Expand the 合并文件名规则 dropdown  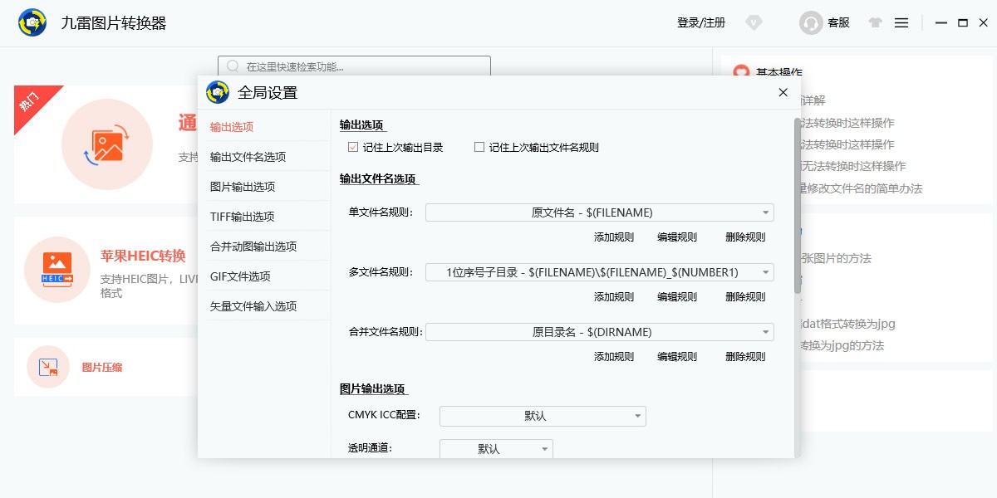click(x=599, y=332)
